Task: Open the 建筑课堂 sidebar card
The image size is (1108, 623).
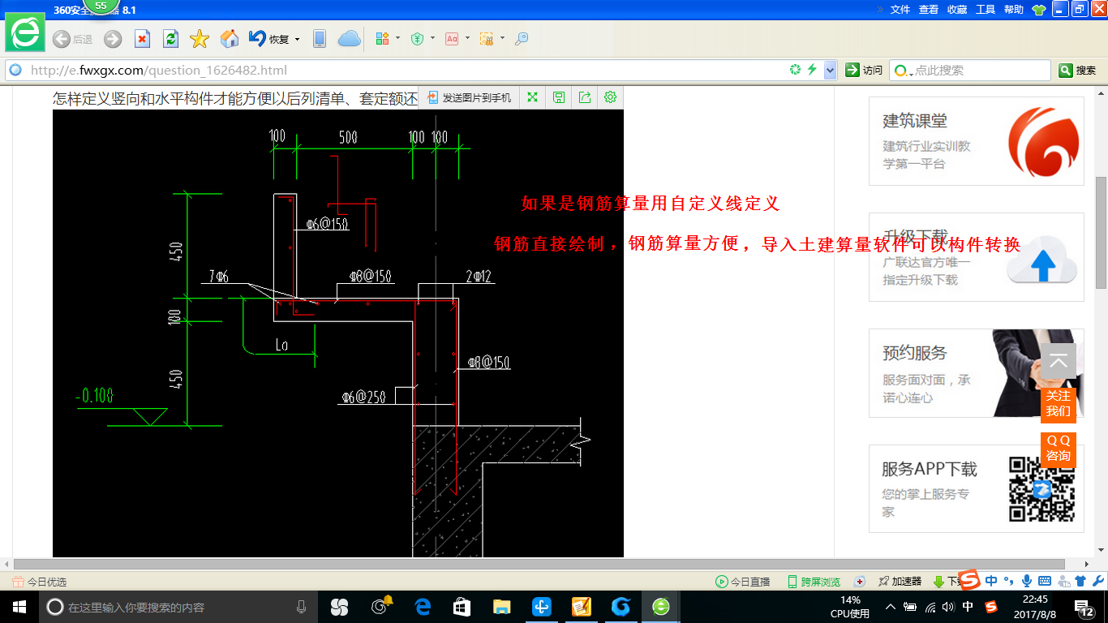Action: (x=977, y=141)
